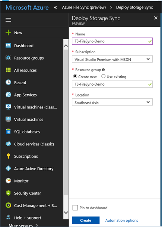Image resolution: width=162 pixels, height=227 pixels.
Task: Open the Dashboard sidebar icon
Action: [x=8, y=45]
